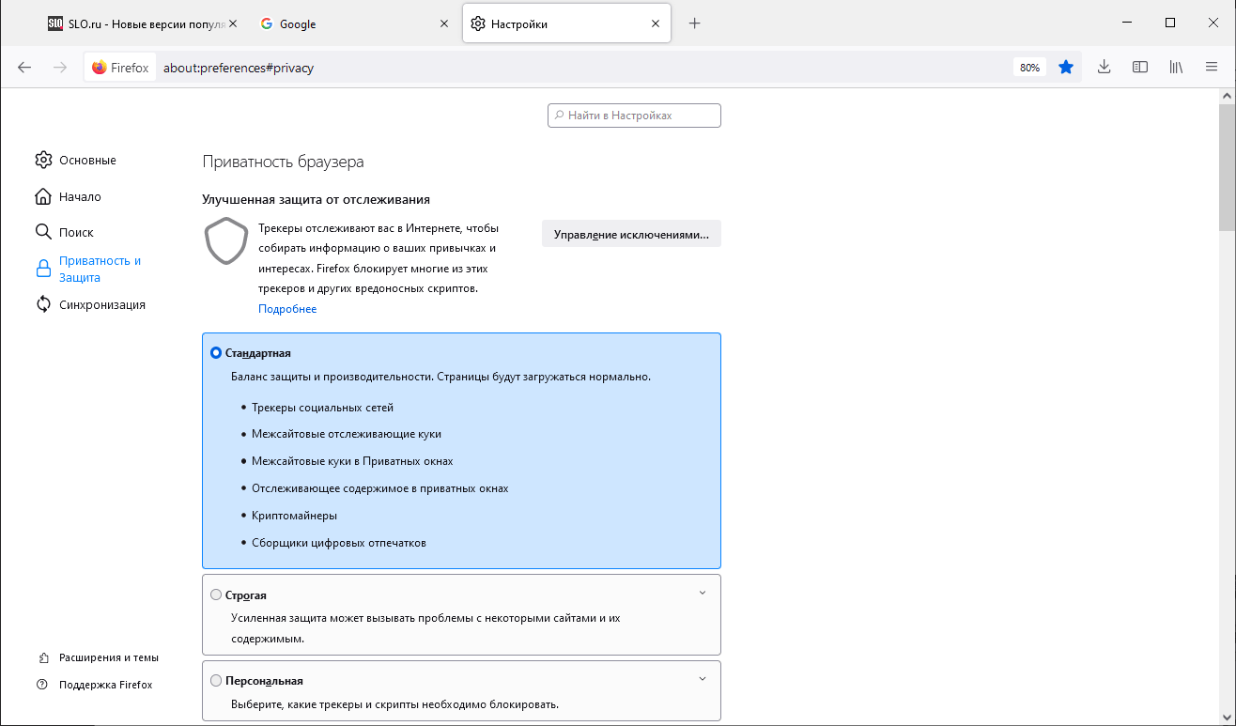Close the Google tab
This screenshot has width=1236, height=726.
tap(444, 24)
